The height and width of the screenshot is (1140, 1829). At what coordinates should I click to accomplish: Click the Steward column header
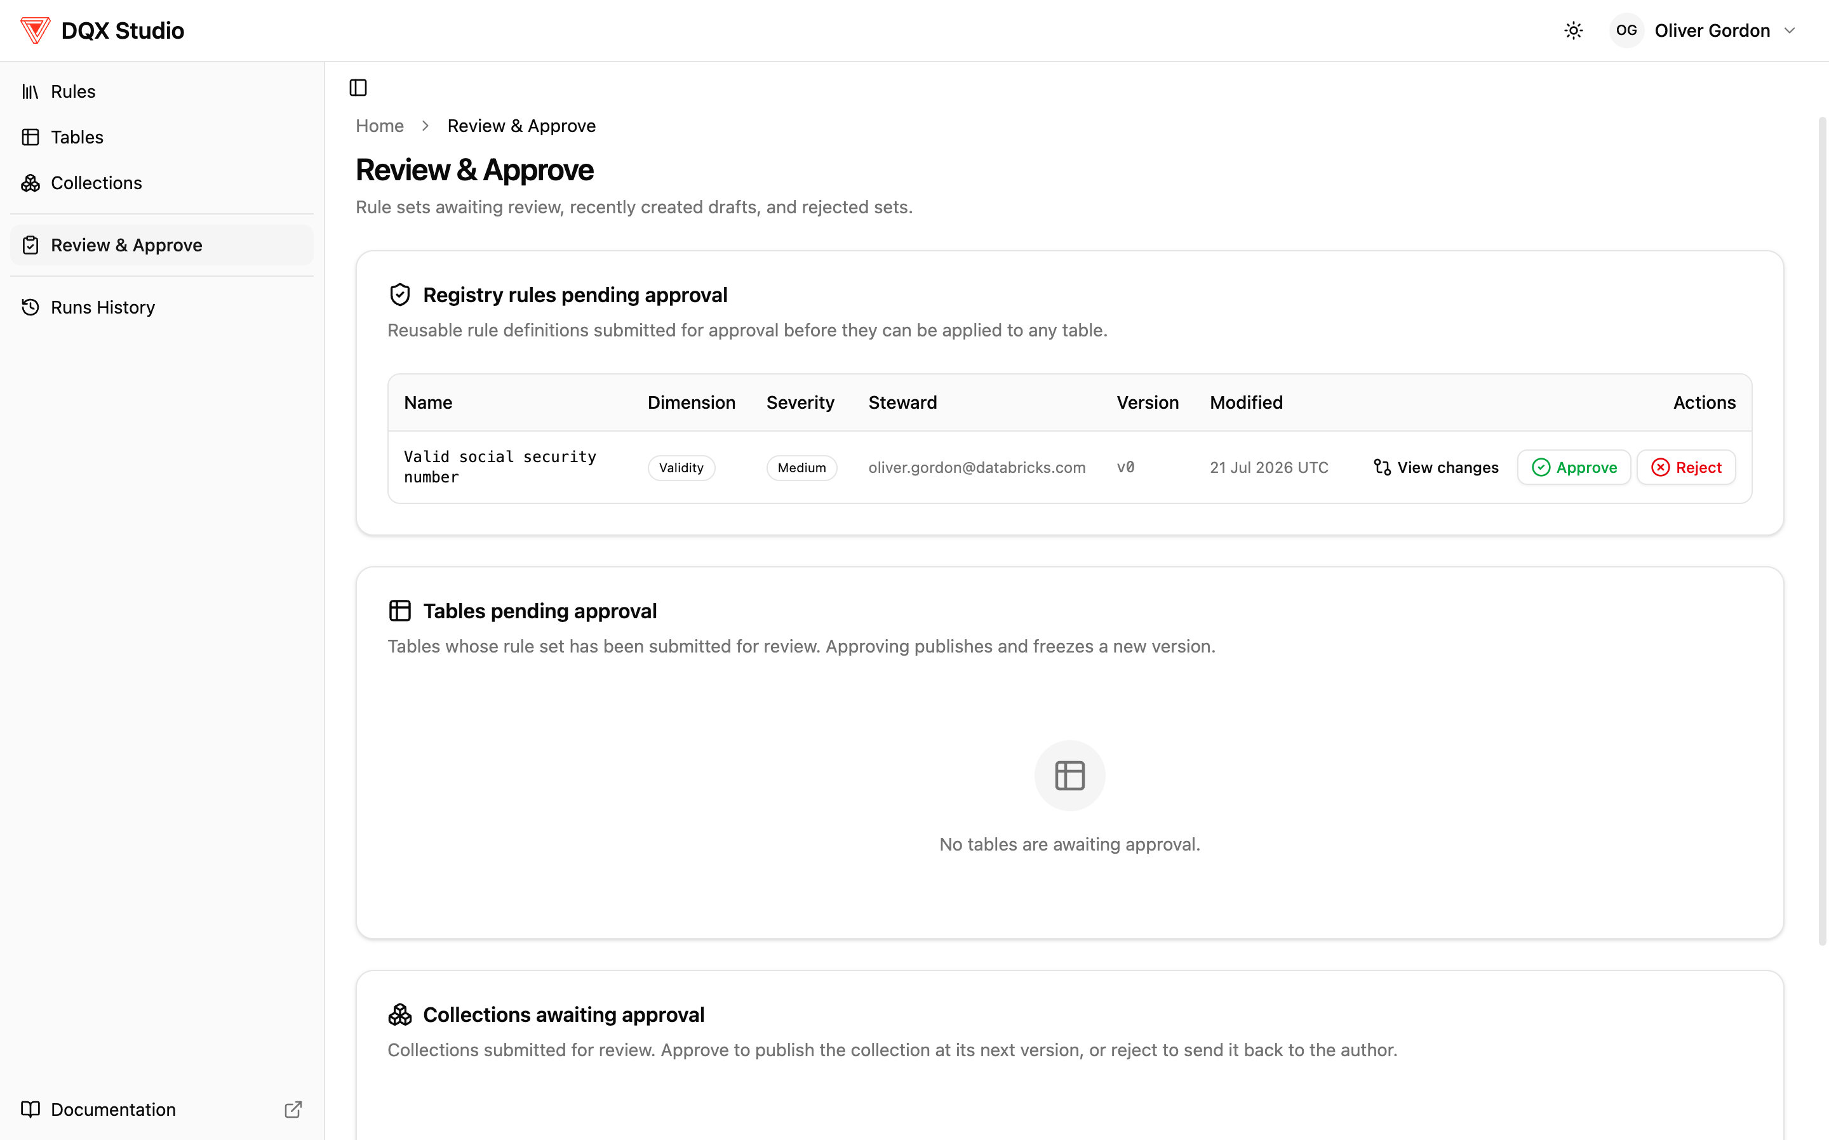902,402
